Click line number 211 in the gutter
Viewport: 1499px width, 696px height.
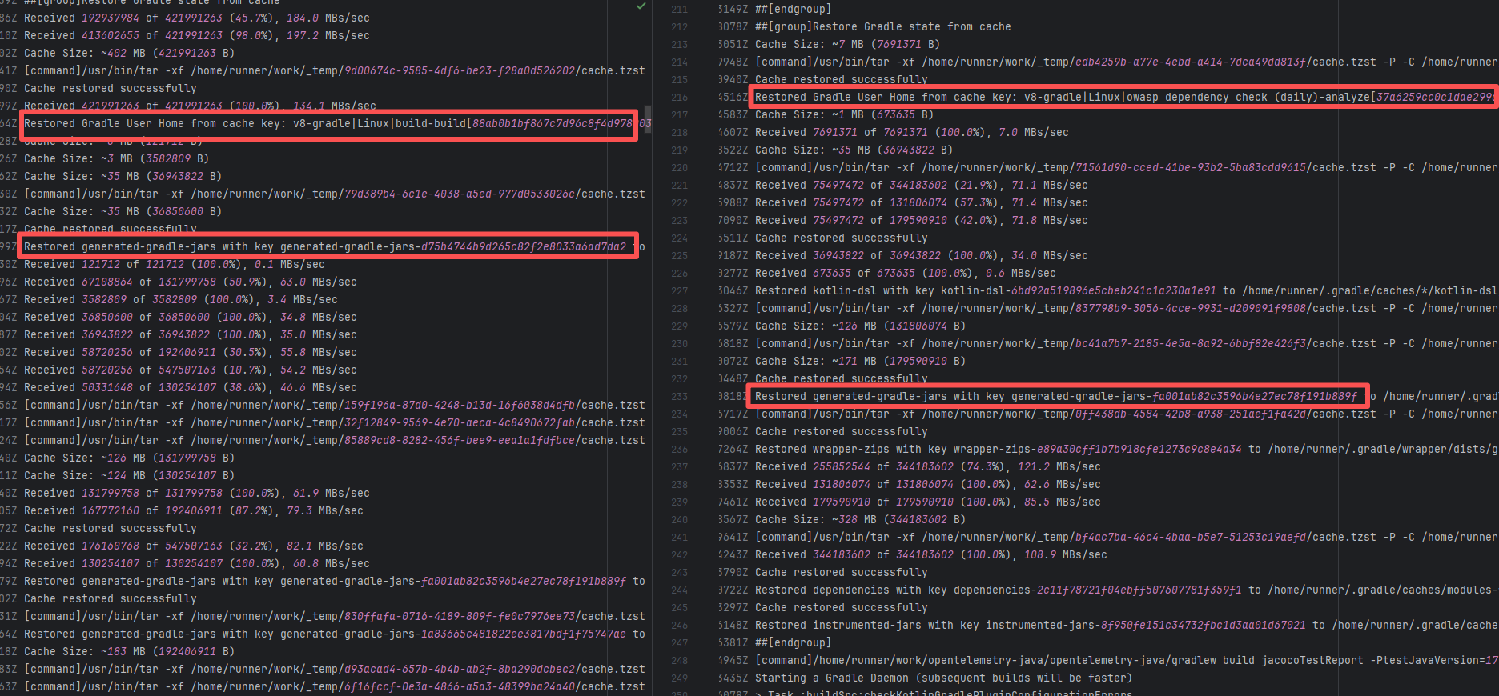pos(679,10)
